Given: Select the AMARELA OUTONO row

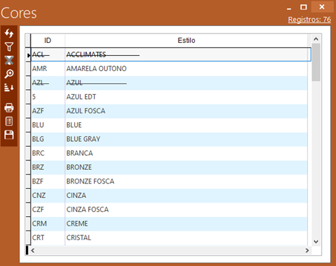Looking at the screenshot, I should click(169, 68).
